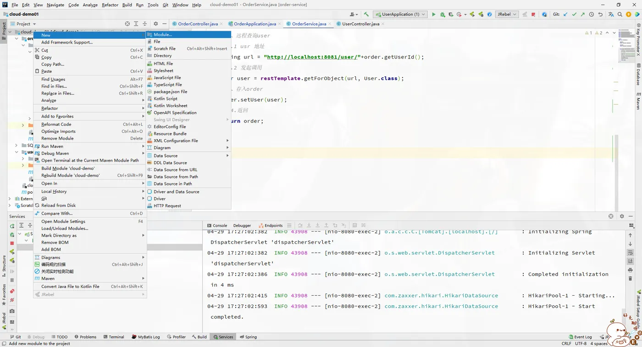Viewport: 642px width, 347px height.
Task: Open the Event Log button in the status bar
Action: tap(580, 337)
